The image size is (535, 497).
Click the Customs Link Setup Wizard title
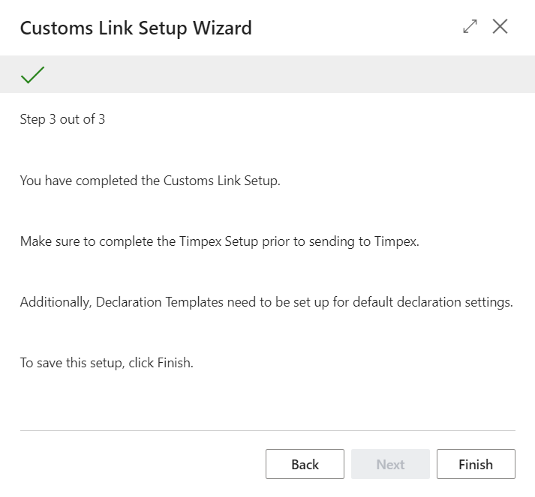136,28
